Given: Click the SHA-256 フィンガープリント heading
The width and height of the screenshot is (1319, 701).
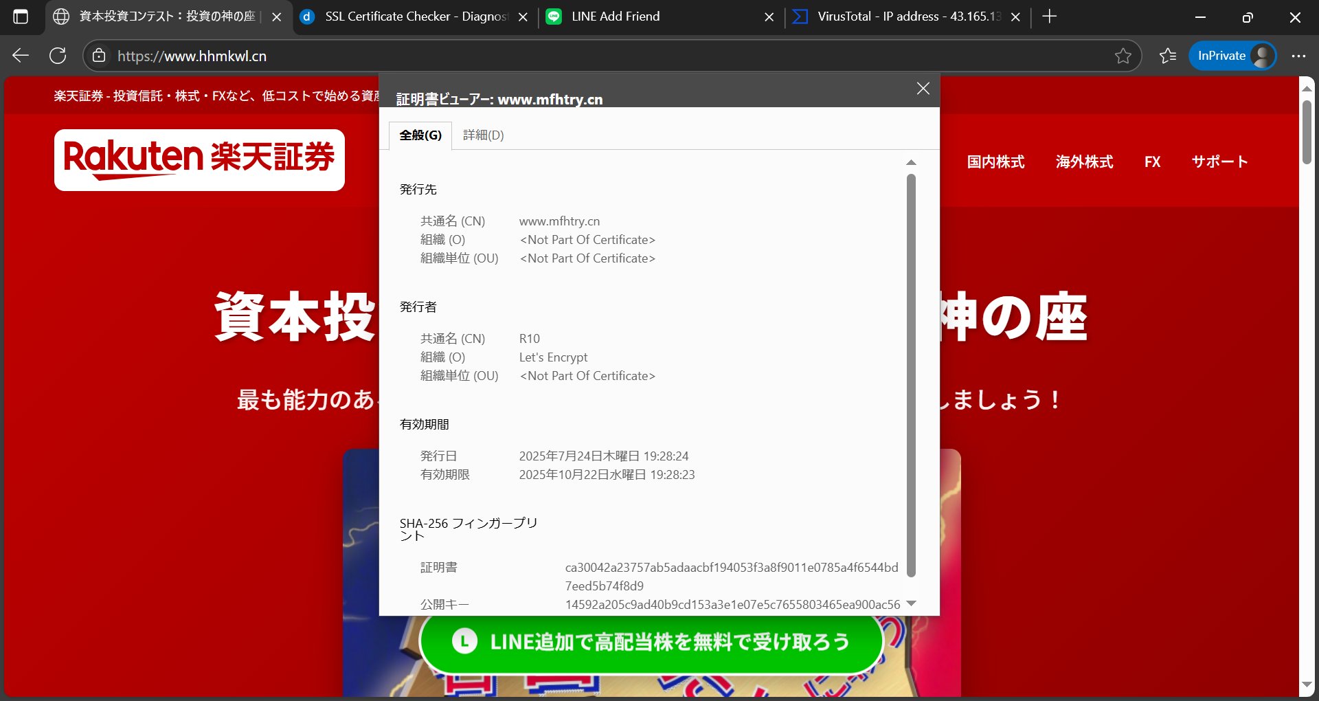Looking at the screenshot, I should pyautogui.click(x=469, y=529).
